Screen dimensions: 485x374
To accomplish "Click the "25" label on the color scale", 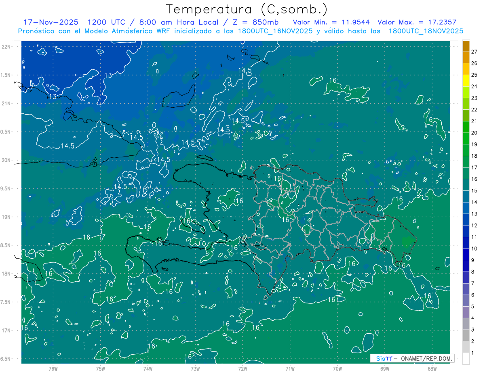I will (x=474, y=75).
